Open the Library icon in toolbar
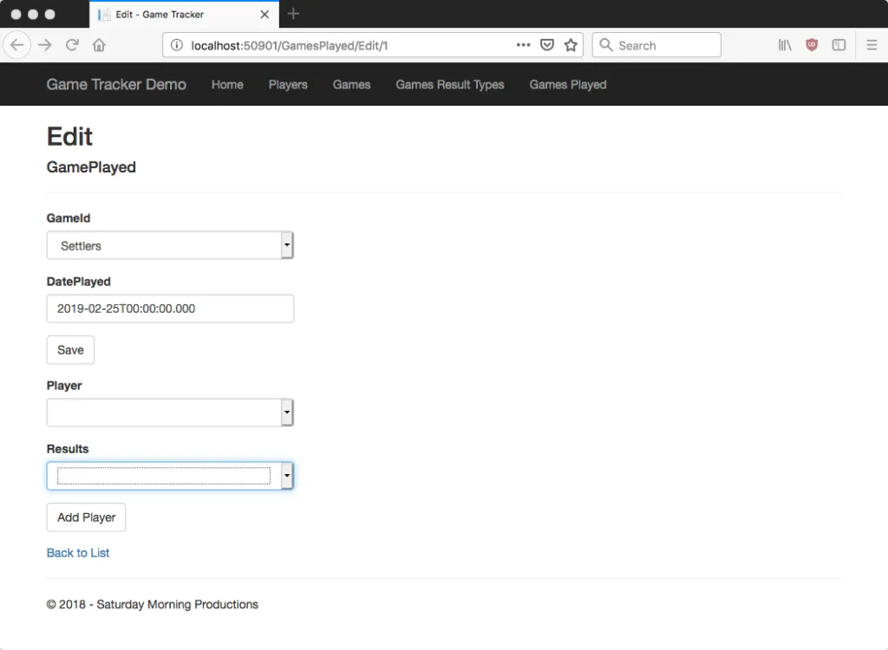This screenshot has width=888, height=650. click(785, 45)
